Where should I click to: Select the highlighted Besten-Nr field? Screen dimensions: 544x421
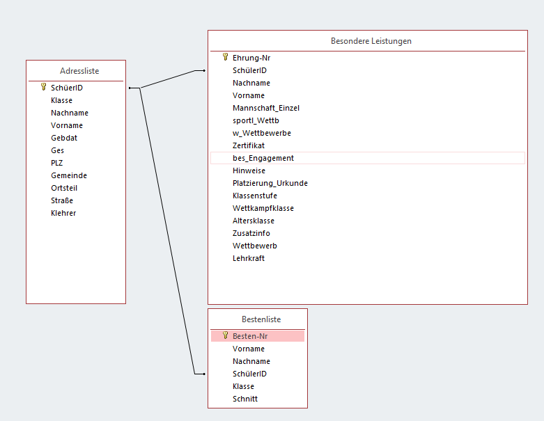point(250,336)
